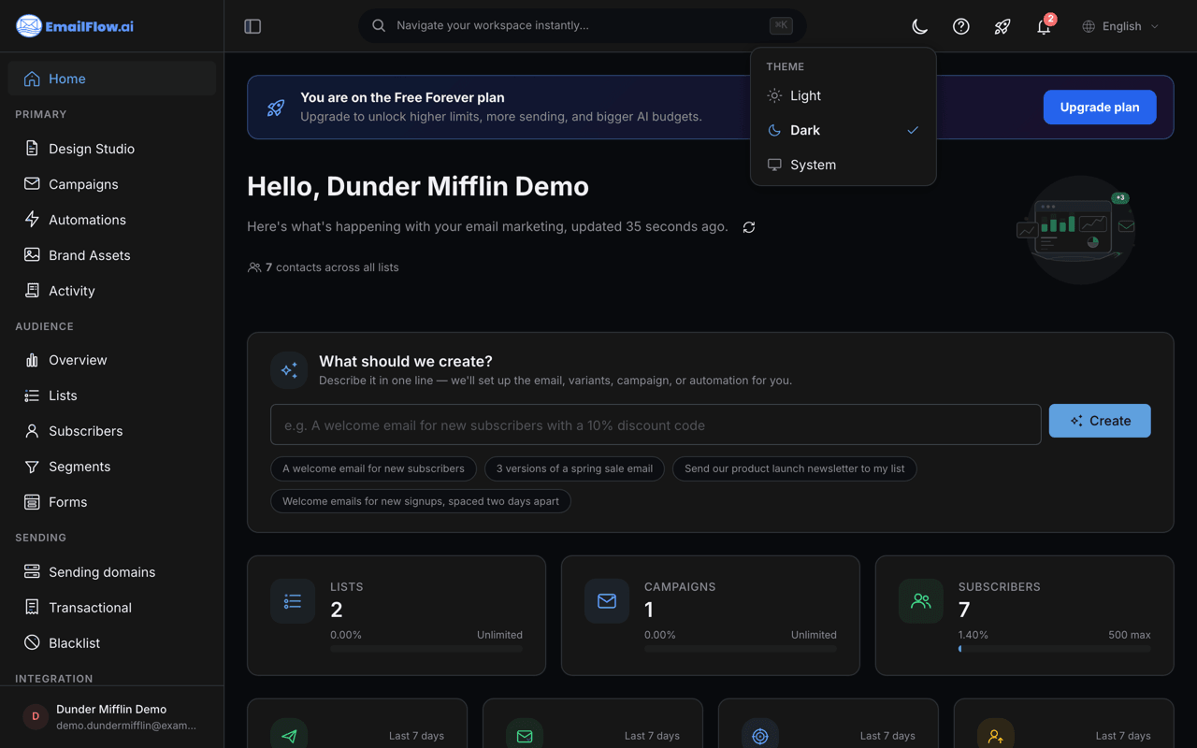The height and width of the screenshot is (748, 1197).
Task: Click the Upgrade plan button
Action: pos(1100,108)
